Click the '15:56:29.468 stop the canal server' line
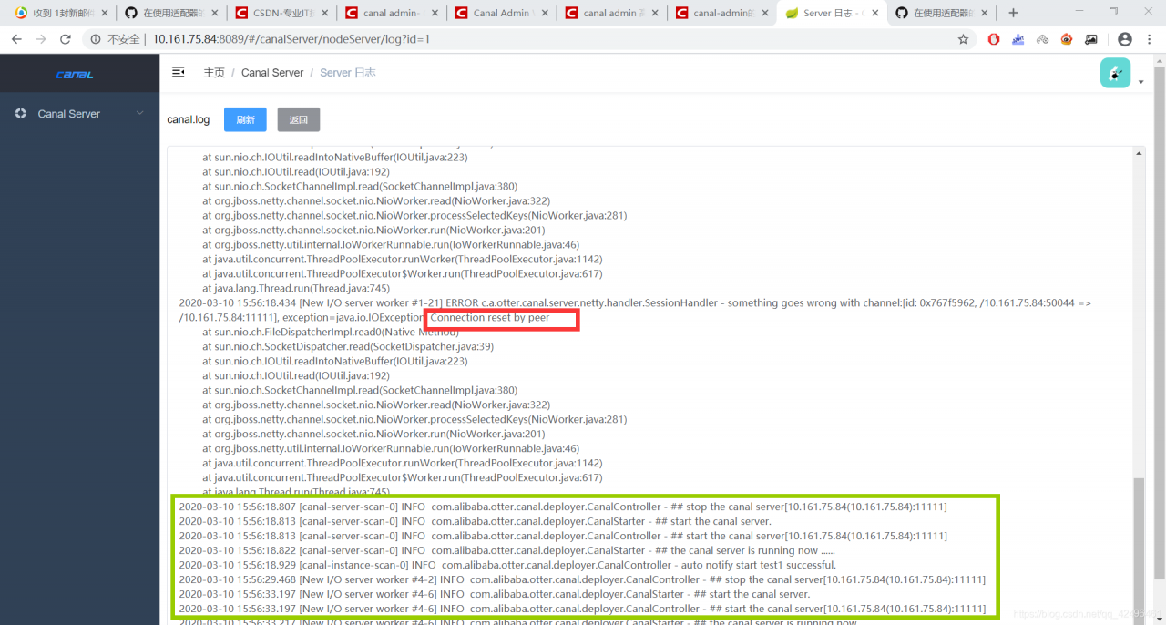Viewport: 1166px width, 625px height. pos(582,579)
